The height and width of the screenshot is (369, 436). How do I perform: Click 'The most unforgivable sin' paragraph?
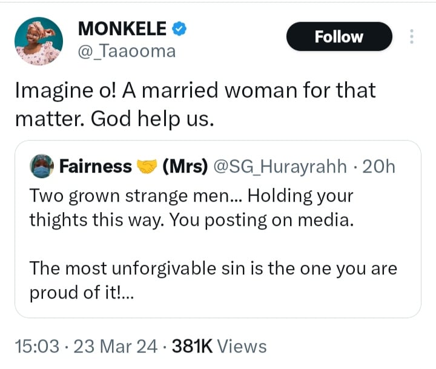pos(213,280)
